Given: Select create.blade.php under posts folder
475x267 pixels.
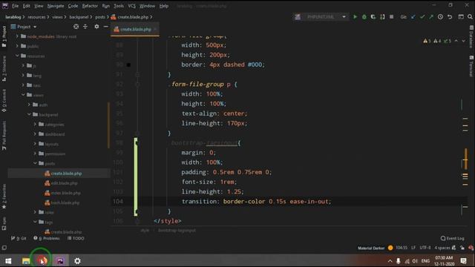Looking at the screenshot, I should coord(66,174).
